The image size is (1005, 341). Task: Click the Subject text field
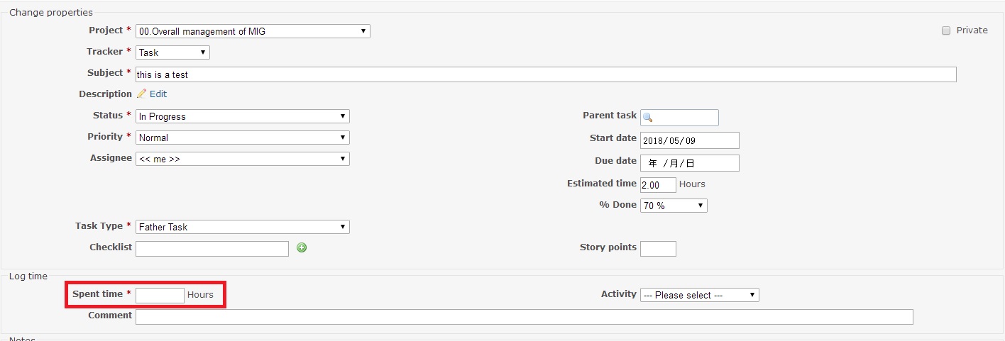pos(546,74)
